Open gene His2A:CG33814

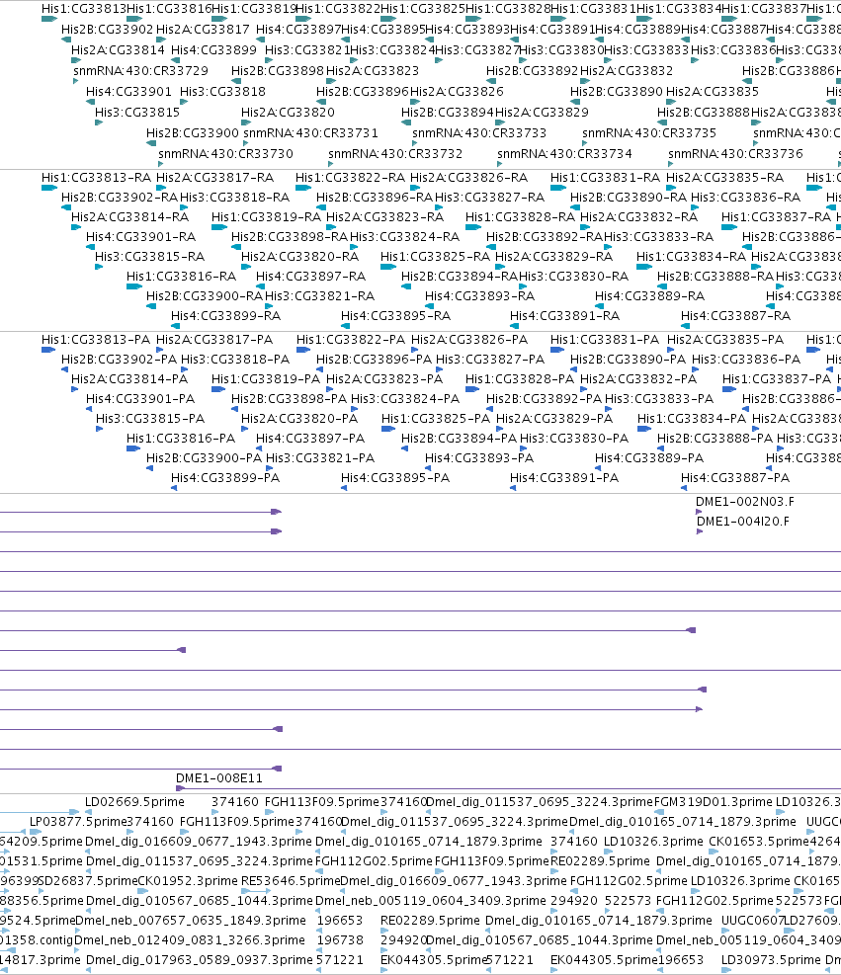pyautogui.click(x=119, y=49)
